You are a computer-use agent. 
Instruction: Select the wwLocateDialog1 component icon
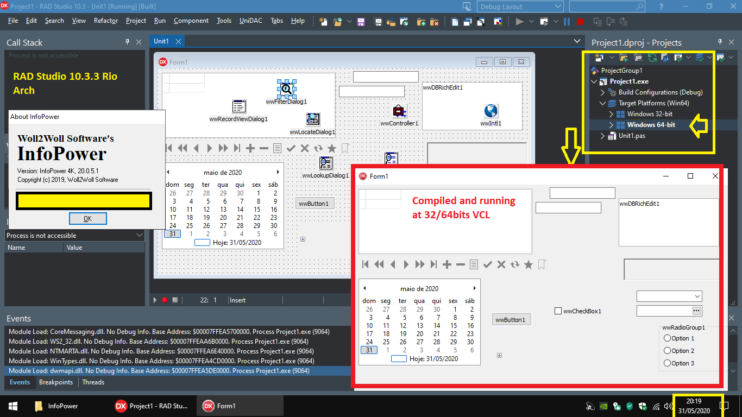coord(313,119)
